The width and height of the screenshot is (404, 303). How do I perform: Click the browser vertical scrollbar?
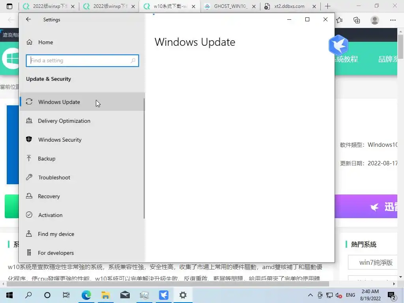click(400, 47)
